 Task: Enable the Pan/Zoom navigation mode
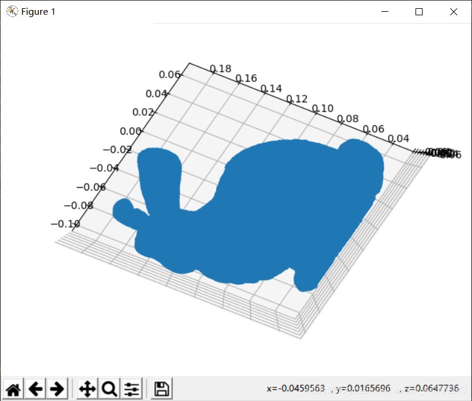(x=87, y=389)
